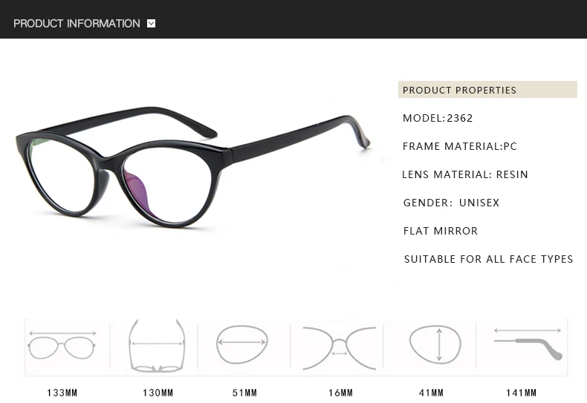The image size is (587, 403).
Task: Expand the Product Information dropdown arrow
Action: [x=152, y=24]
